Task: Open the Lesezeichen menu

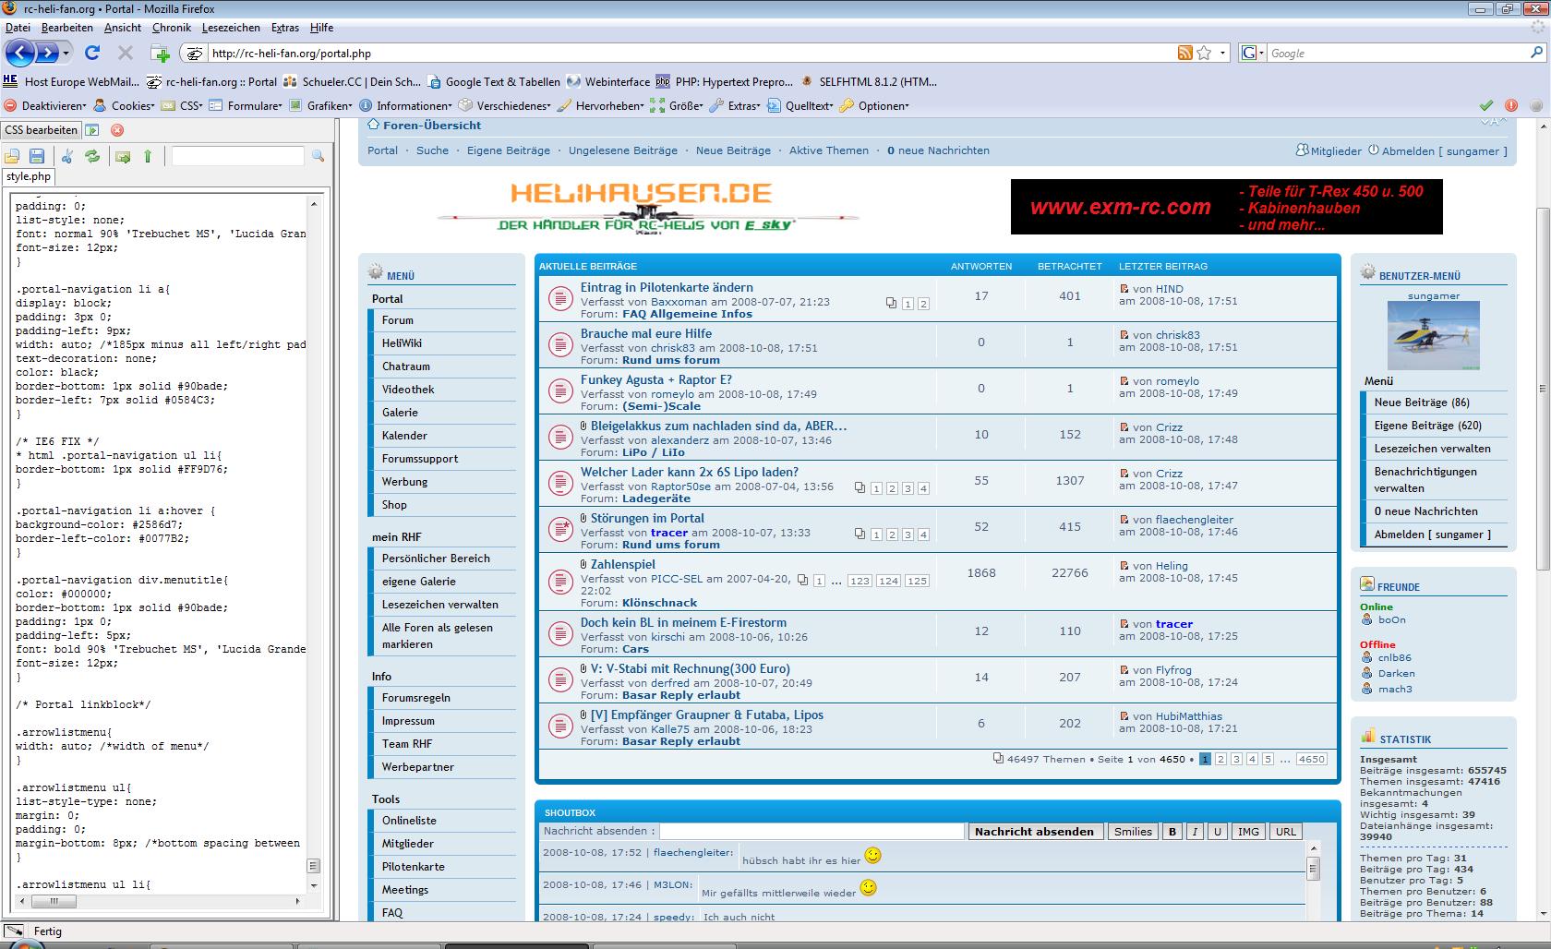Action: click(232, 28)
